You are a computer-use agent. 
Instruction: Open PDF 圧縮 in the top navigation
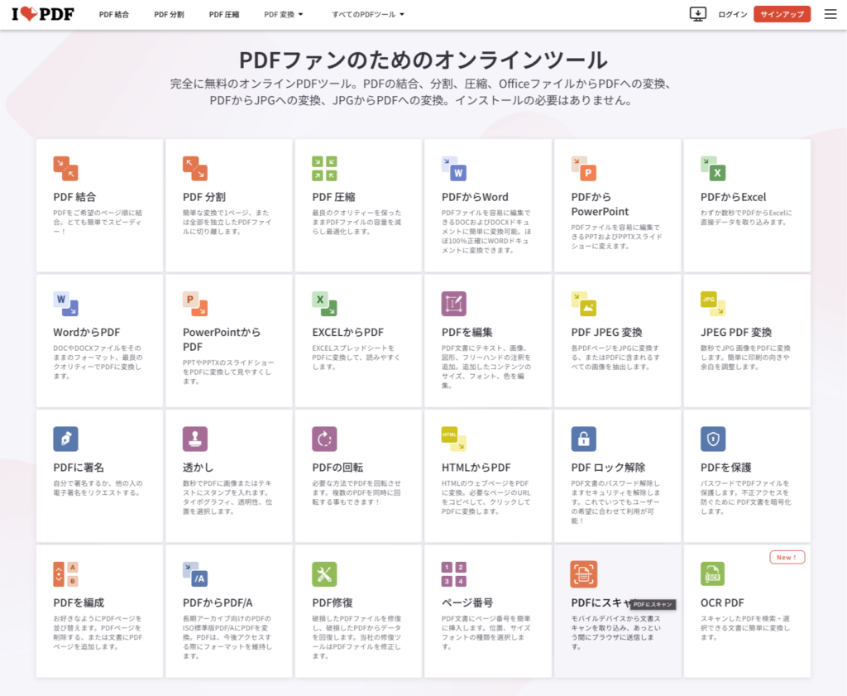[224, 15]
